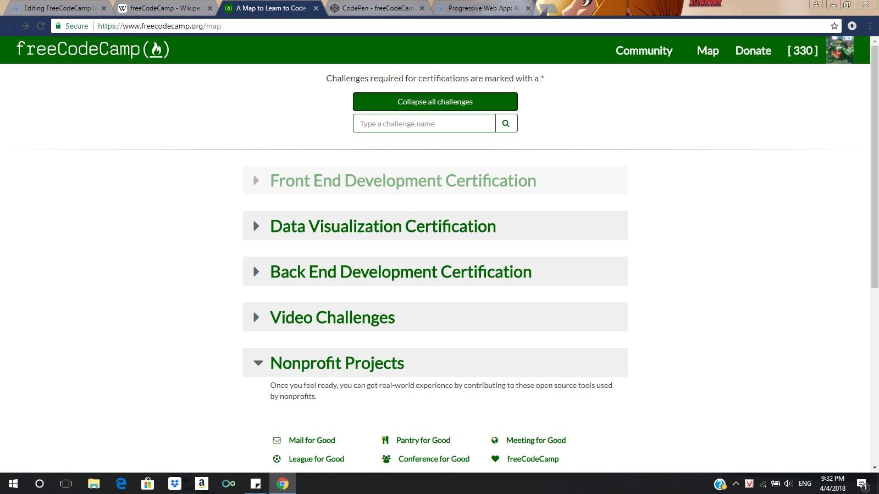Open the Meeting for Good link
Viewport: 879px width, 494px height.
[x=536, y=440]
